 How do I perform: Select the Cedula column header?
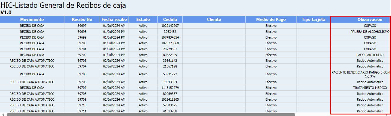pos(170,19)
